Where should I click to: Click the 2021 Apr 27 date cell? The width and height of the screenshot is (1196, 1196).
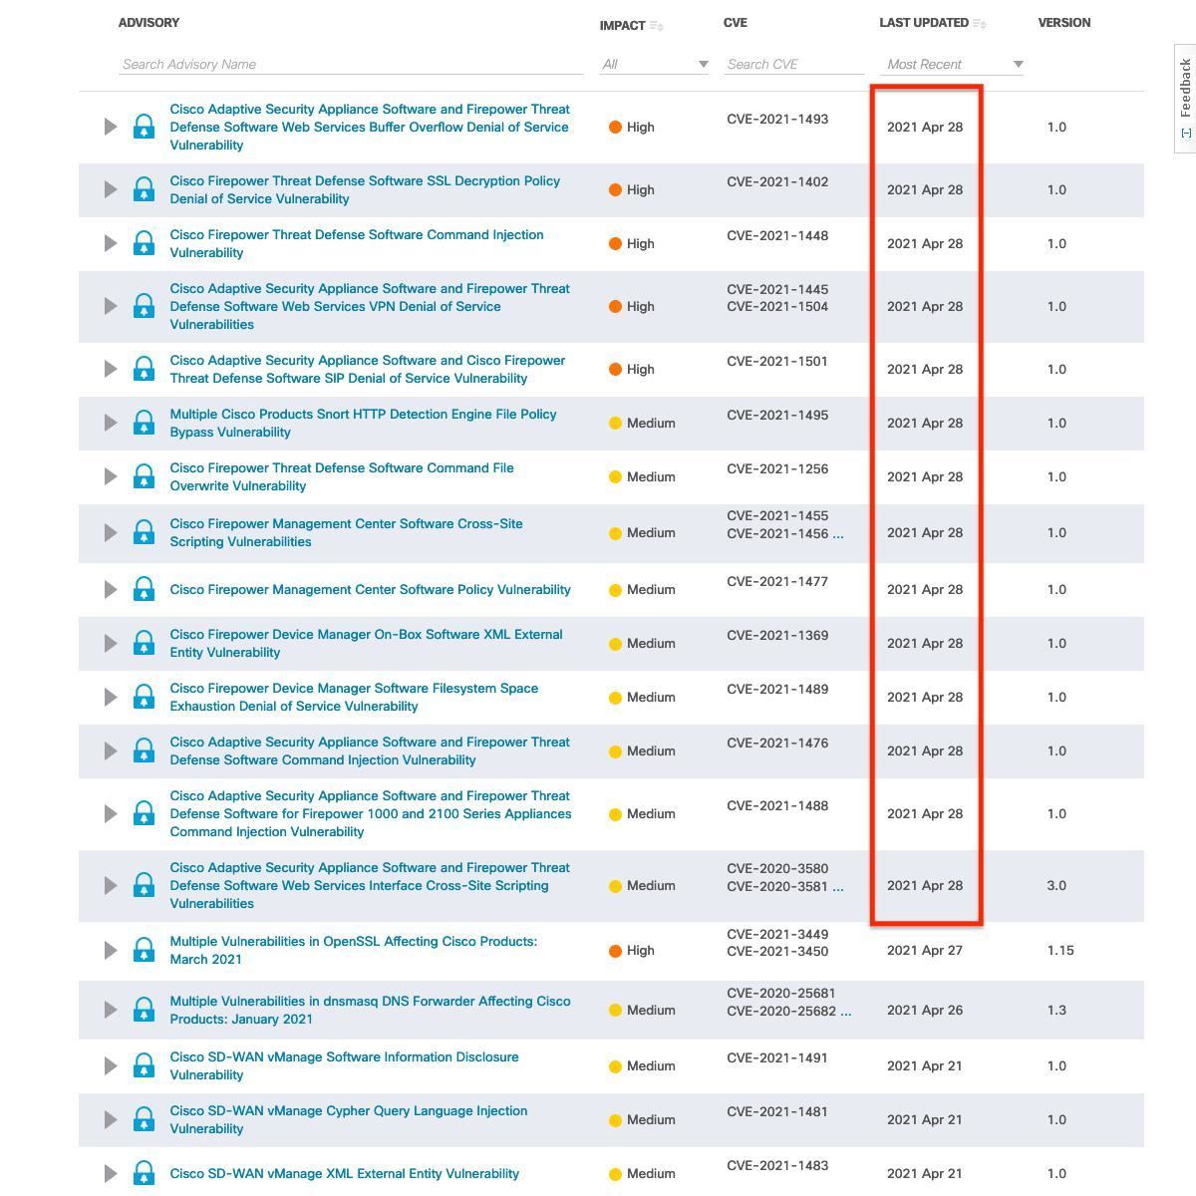pos(925,950)
